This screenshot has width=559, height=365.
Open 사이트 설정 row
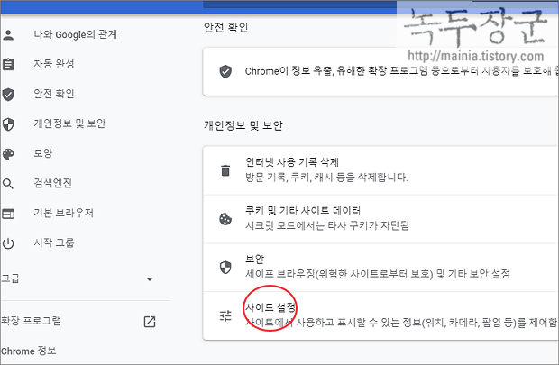click(380, 315)
